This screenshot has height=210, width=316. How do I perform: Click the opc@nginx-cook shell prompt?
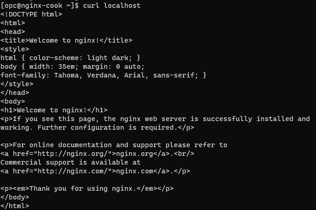tap(39, 6)
